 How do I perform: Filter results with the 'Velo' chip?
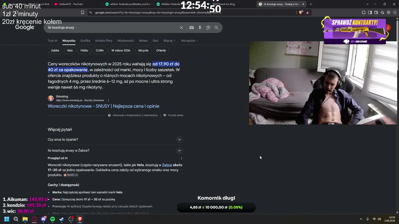[x=70, y=50]
